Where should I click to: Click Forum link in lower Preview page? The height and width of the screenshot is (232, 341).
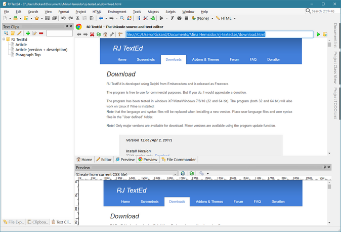coord(238,202)
